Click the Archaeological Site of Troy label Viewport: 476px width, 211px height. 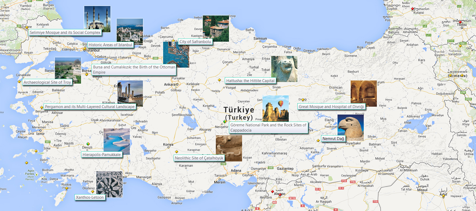pos(47,82)
